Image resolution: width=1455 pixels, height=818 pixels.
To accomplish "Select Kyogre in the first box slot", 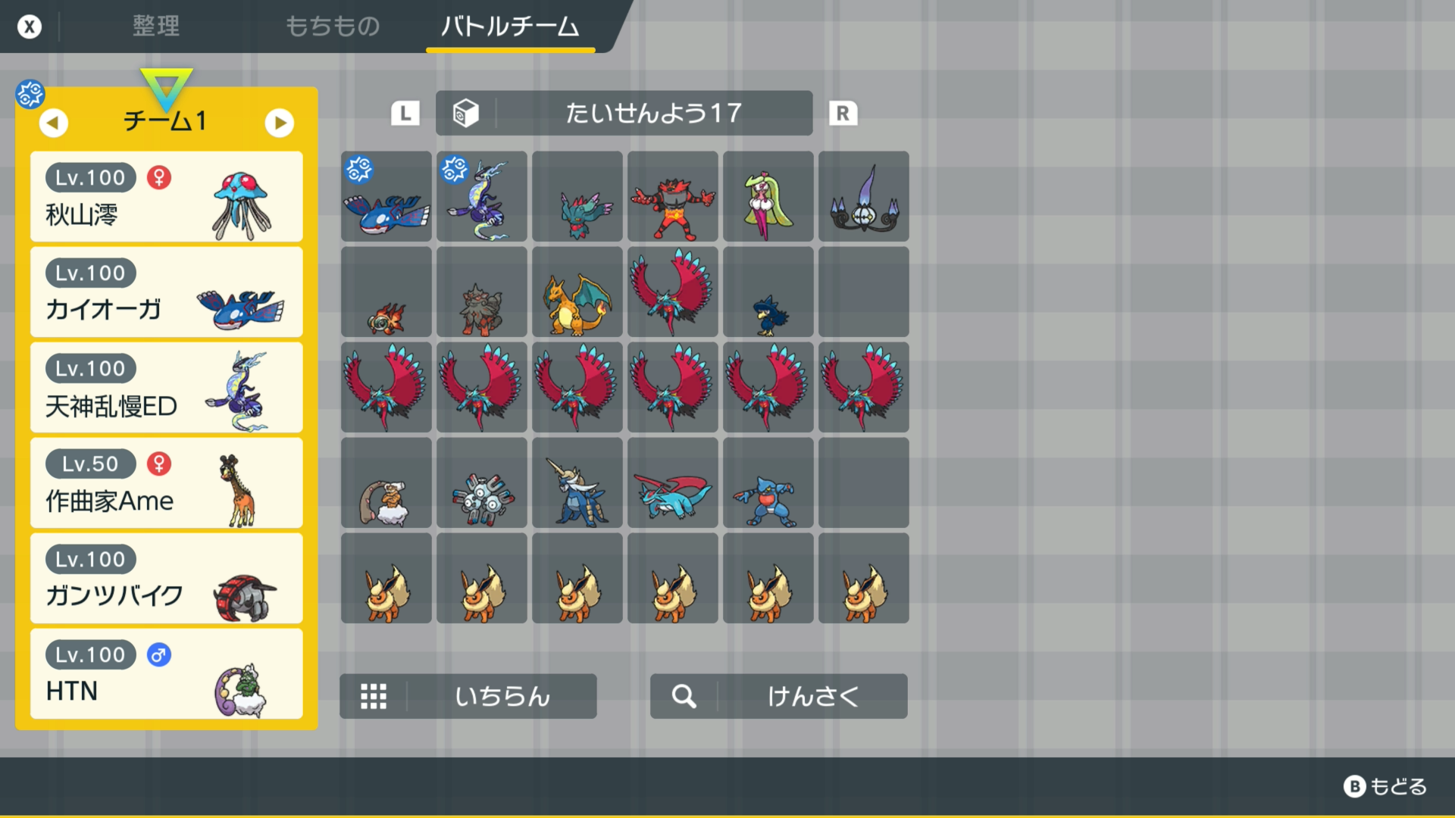I will coord(386,196).
